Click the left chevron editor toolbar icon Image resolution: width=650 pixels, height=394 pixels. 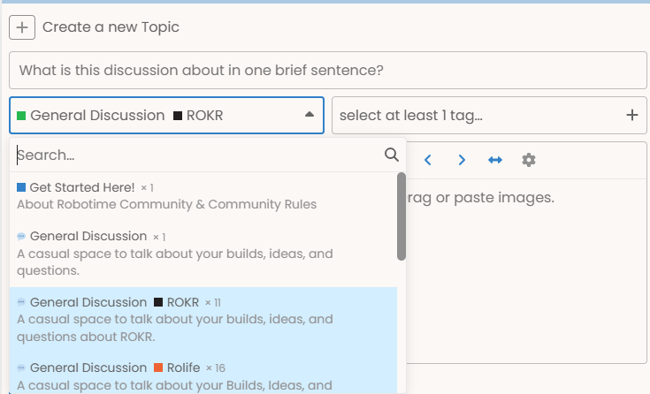[428, 160]
